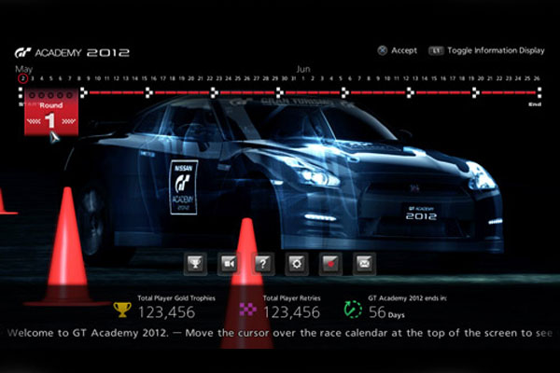560x373 pixels.
Task: Open the trophy rankings icon
Action: (x=197, y=263)
